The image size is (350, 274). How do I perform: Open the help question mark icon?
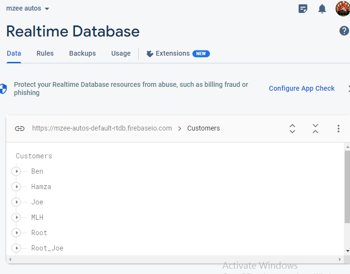pyautogui.click(x=344, y=31)
